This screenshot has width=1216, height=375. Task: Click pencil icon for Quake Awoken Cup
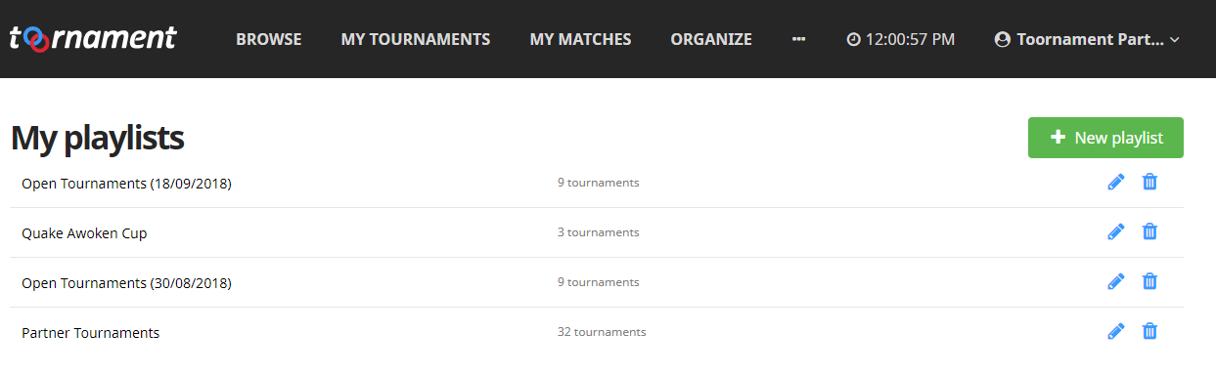click(x=1116, y=231)
